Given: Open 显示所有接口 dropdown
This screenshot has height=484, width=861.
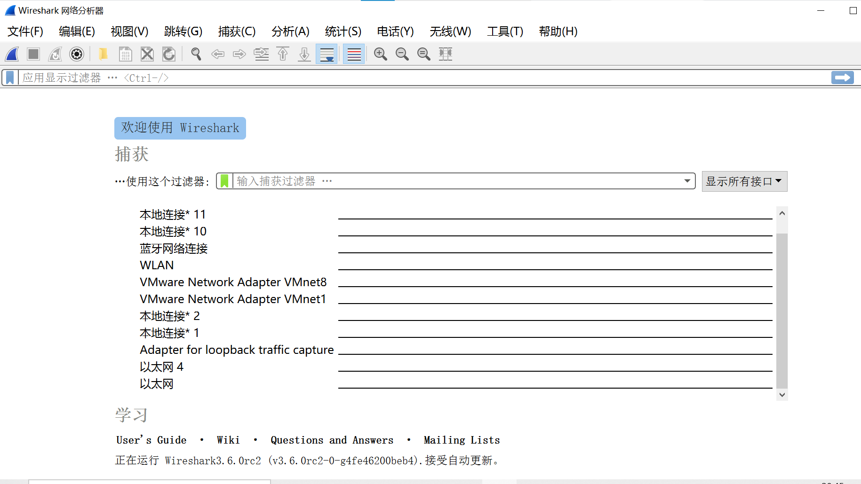Looking at the screenshot, I should click(744, 181).
